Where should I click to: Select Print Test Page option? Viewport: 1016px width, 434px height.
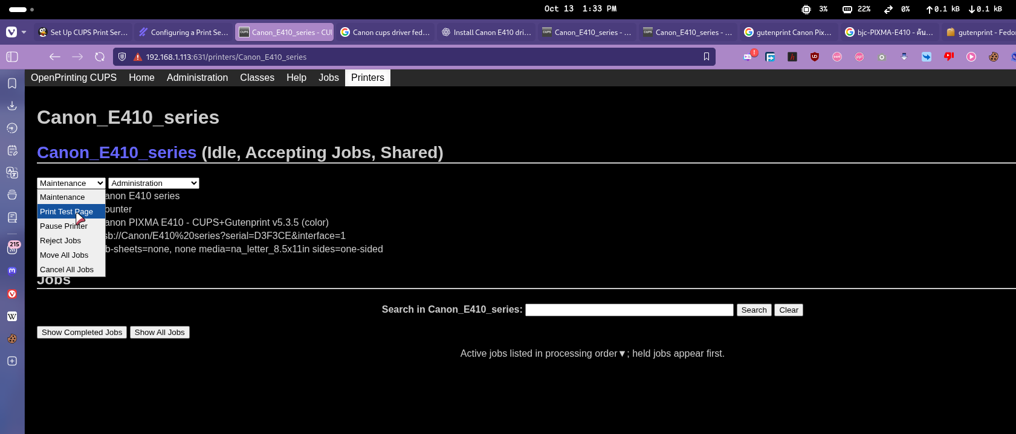click(x=66, y=212)
